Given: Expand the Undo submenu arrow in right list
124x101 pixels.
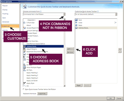Looking at the screenshot, I should coord(116,23).
